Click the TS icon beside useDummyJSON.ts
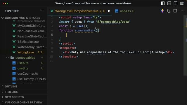The width and height of the screenshot is (187, 105). tap(14, 79)
